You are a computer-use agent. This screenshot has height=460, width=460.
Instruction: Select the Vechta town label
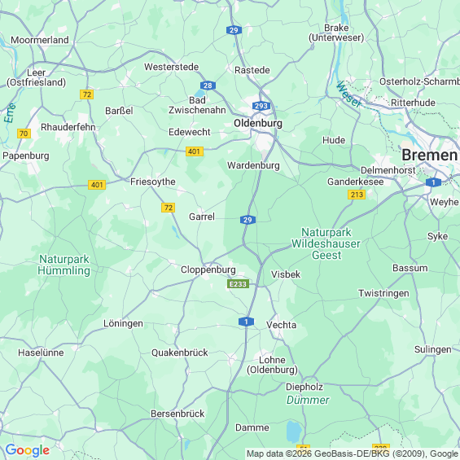click(281, 325)
